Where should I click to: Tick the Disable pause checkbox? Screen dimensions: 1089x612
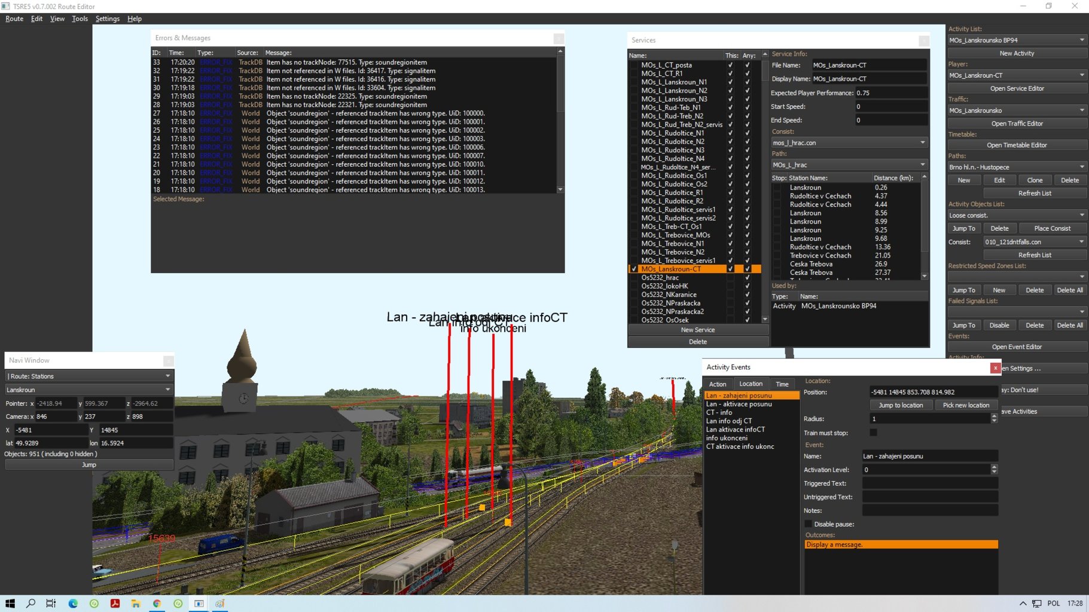pos(809,524)
